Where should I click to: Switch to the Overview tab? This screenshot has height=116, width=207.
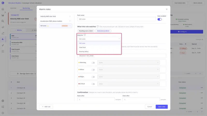pyautogui.click(x=13, y=8)
